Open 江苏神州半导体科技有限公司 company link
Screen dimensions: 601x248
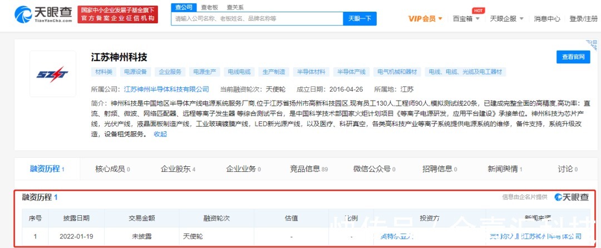click(166, 89)
